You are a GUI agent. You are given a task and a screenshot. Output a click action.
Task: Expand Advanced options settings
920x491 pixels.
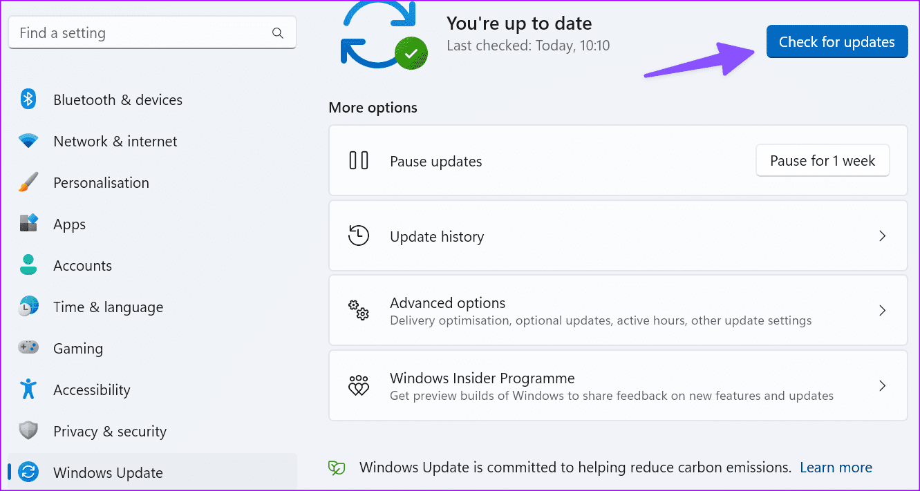pyautogui.click(x=882, y=310)
